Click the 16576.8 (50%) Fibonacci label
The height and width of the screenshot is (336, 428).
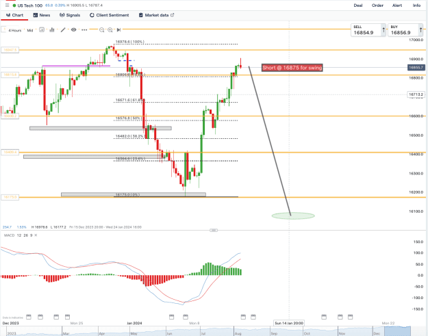click(128, 118)
